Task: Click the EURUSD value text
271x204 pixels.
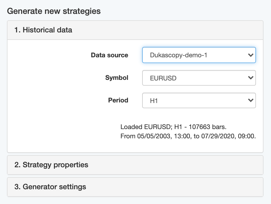Action: tap(163, 78)
